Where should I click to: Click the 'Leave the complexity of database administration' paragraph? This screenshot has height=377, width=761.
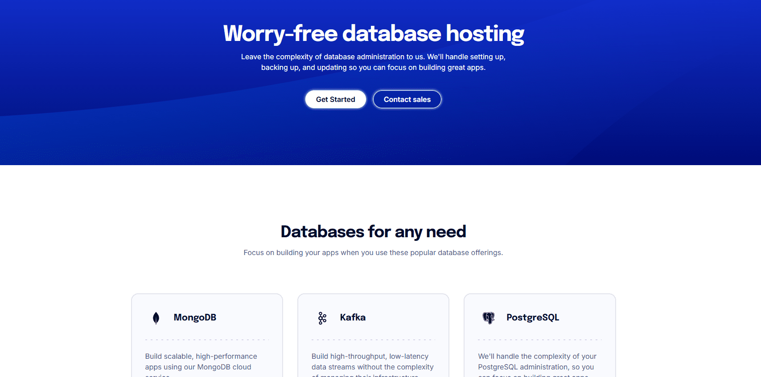pyautogui.click(x=374, y=62)
